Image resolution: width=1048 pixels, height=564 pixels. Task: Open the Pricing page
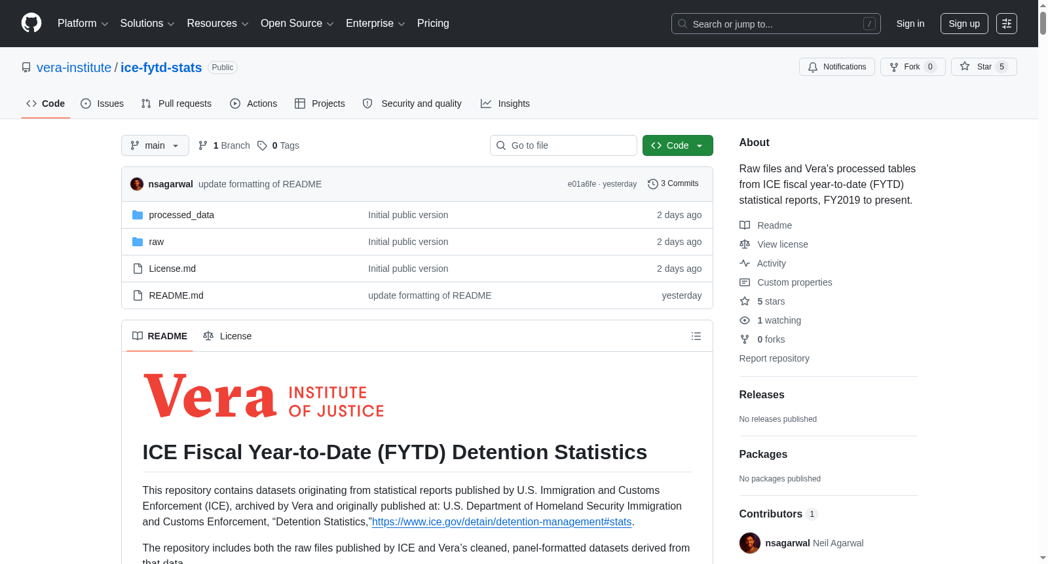point(433,24)
